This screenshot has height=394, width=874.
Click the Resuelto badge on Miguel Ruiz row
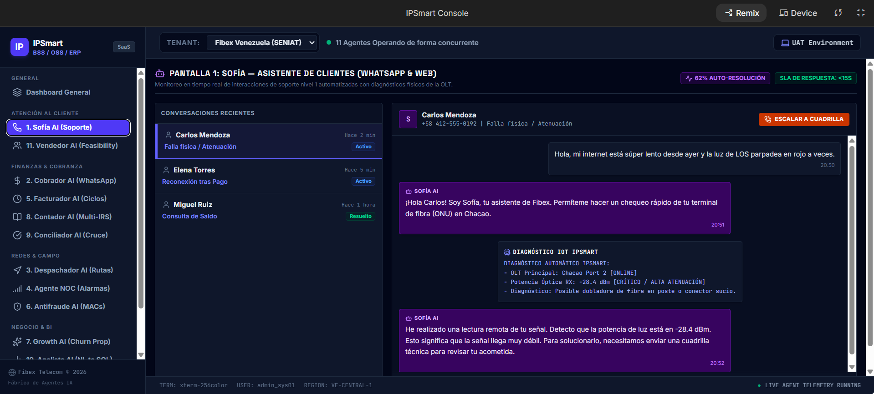[x=360, y=216]
